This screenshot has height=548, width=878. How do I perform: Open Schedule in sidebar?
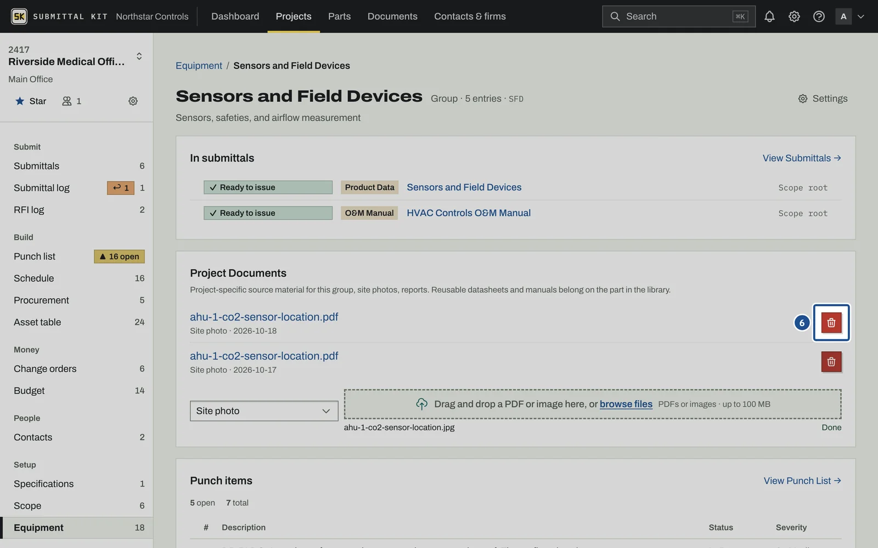[x=77, y=278]
